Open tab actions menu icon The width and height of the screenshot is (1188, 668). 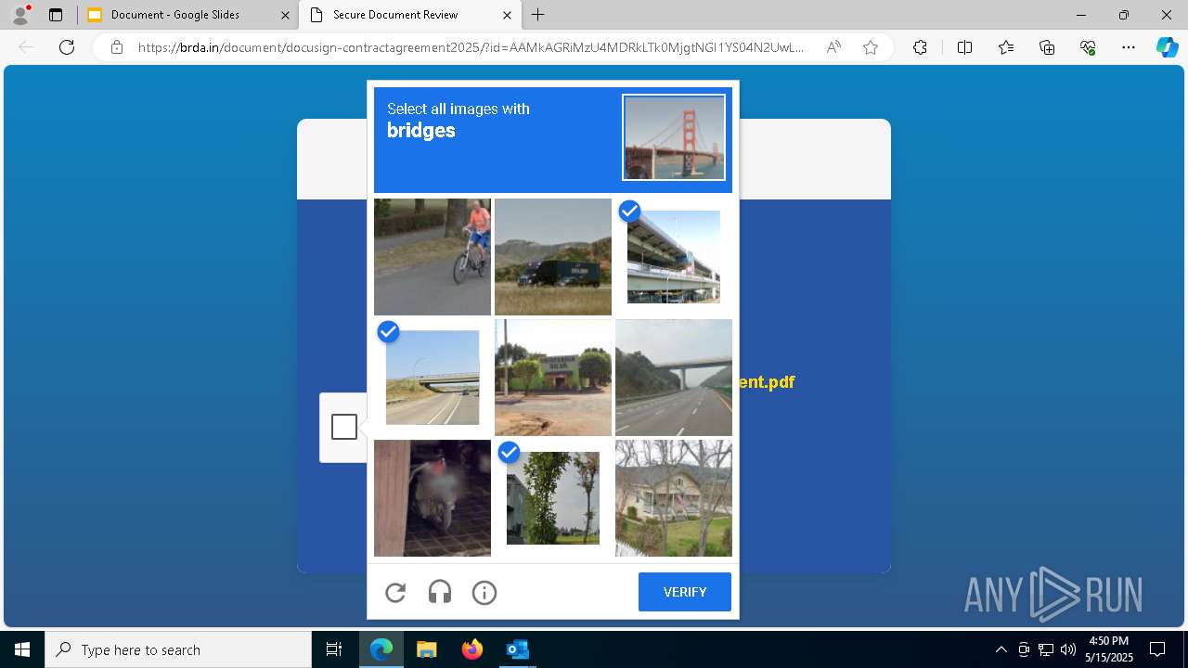56,15
